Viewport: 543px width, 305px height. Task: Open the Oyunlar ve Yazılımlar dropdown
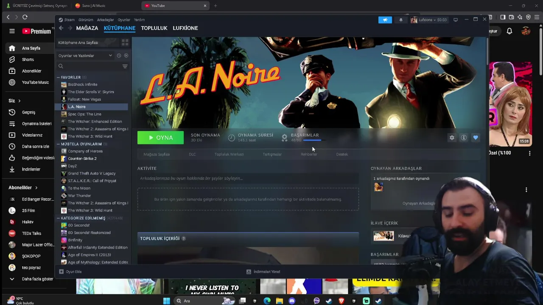(x=85, y=55)
